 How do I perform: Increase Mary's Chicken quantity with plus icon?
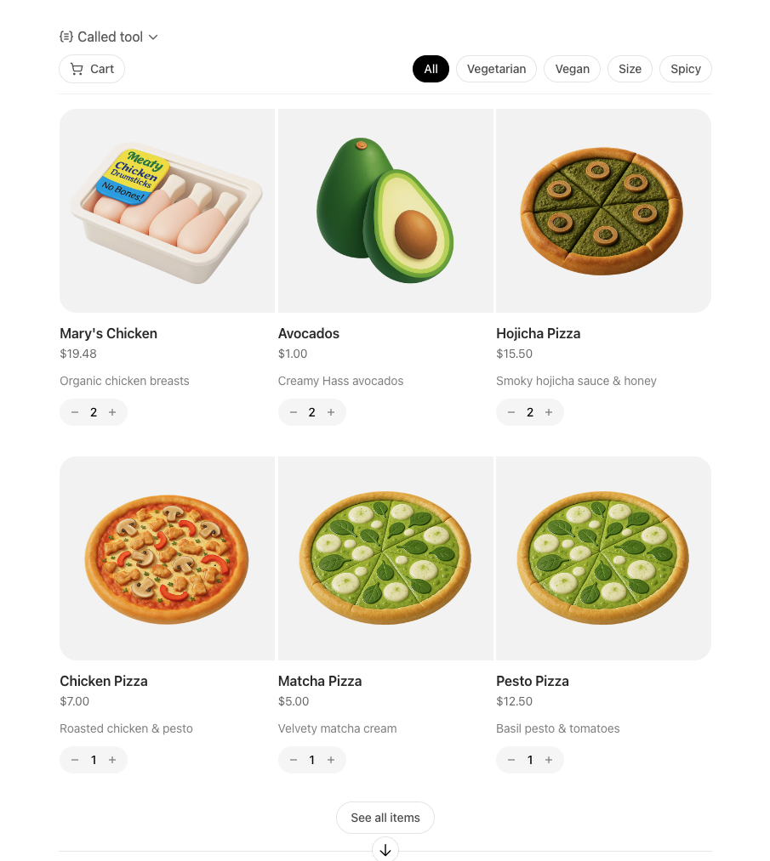click(111, 412)
